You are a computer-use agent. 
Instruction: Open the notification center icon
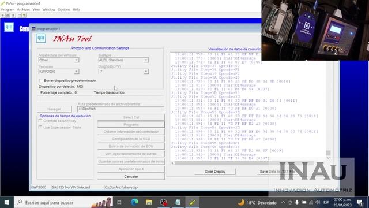coord(360,203)
